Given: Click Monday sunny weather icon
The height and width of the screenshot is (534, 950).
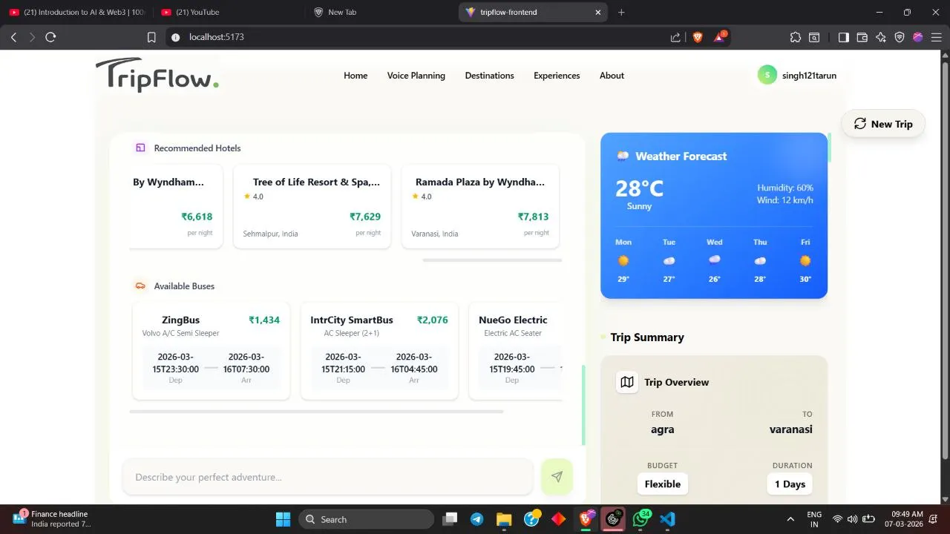Looking at the screenshot, I should click(x=623, y=261).
